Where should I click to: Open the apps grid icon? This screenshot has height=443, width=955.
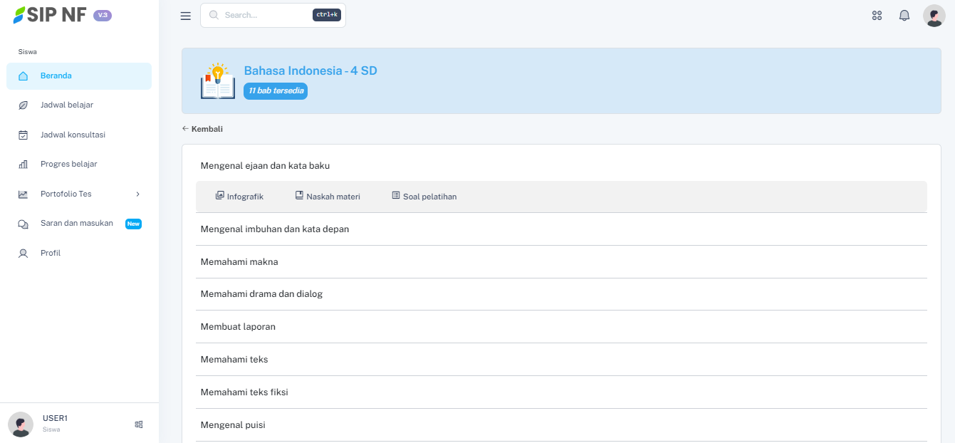[877, 16]
